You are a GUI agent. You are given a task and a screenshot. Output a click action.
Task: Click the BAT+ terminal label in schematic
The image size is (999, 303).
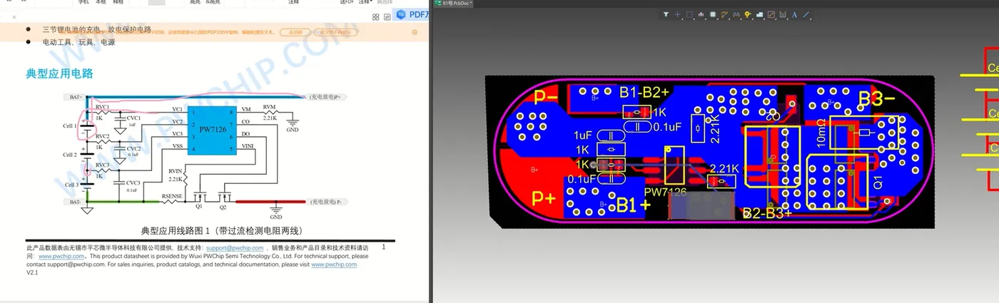76,96
